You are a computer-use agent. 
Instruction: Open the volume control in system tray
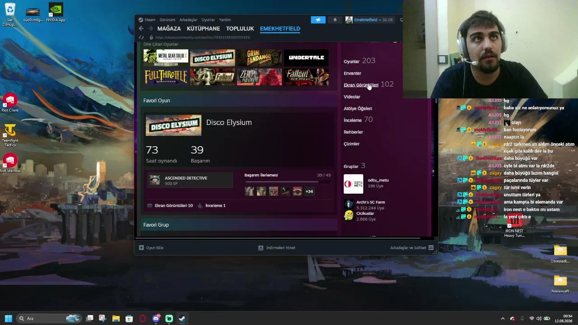(539, 319)
